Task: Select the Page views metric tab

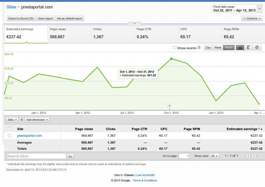Action: [69, 33]
